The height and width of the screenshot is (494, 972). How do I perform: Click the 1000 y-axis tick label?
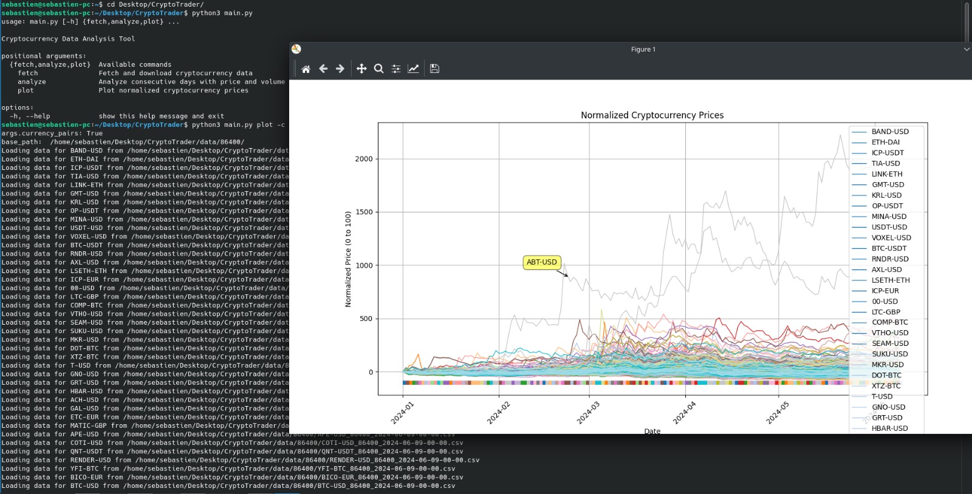coord(364,266)
